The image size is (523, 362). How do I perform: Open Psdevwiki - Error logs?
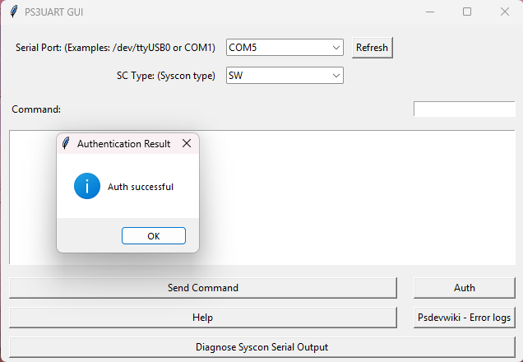(x=464, y=318)
